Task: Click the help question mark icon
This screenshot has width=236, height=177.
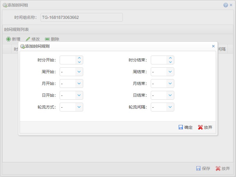Action: pyautogui.click(x=226, y=5)
